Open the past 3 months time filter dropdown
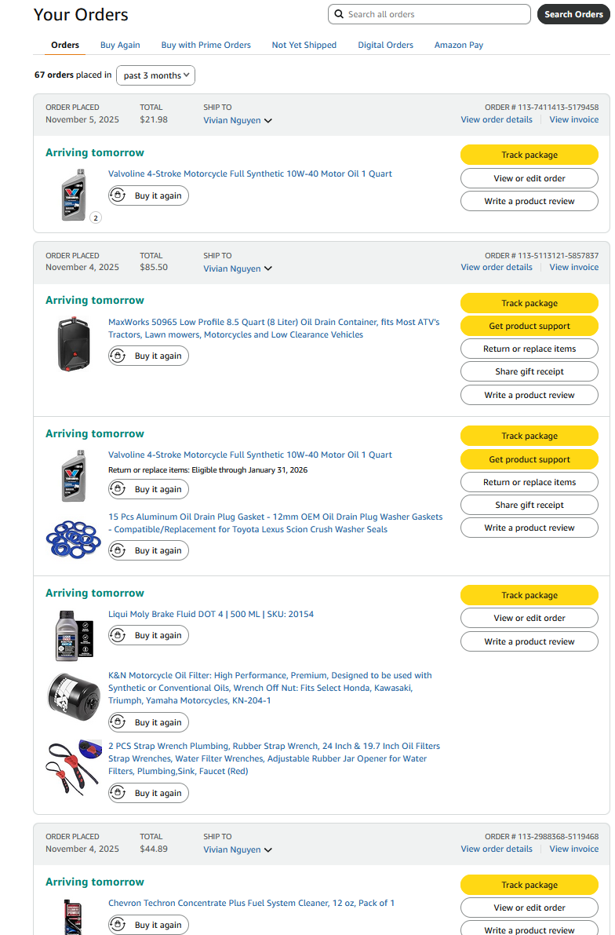The width and height of the screenshot is (615, 935). coord(155,75)
